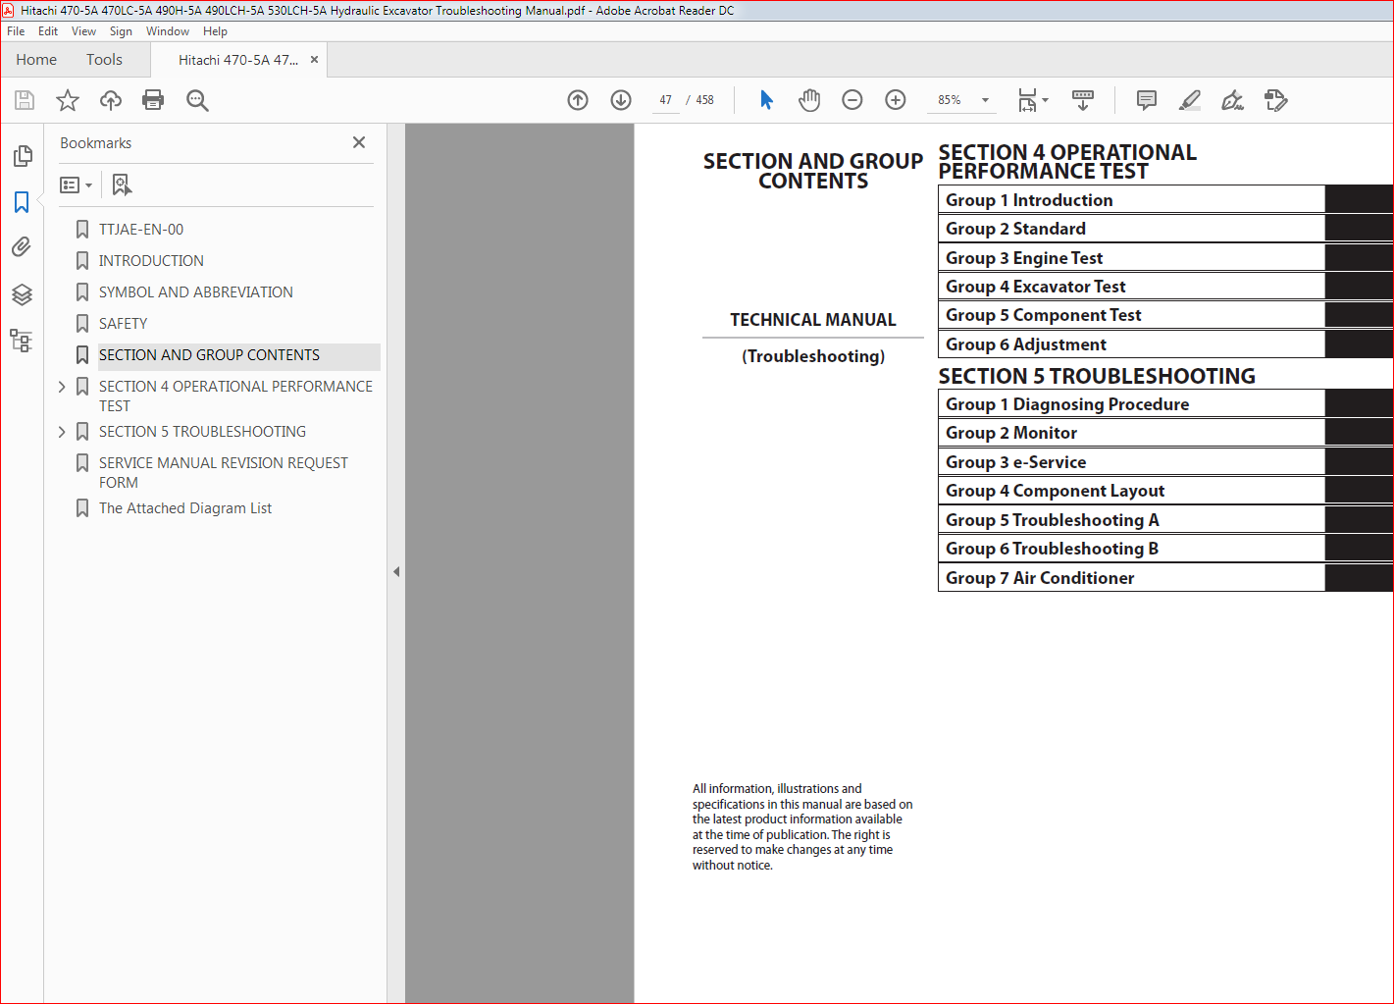
Task: Click Group 3 Engine Test entry
Action: coord(1024,258)
